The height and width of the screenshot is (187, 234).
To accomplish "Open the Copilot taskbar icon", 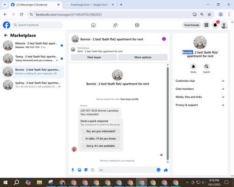I will (28, 182).
